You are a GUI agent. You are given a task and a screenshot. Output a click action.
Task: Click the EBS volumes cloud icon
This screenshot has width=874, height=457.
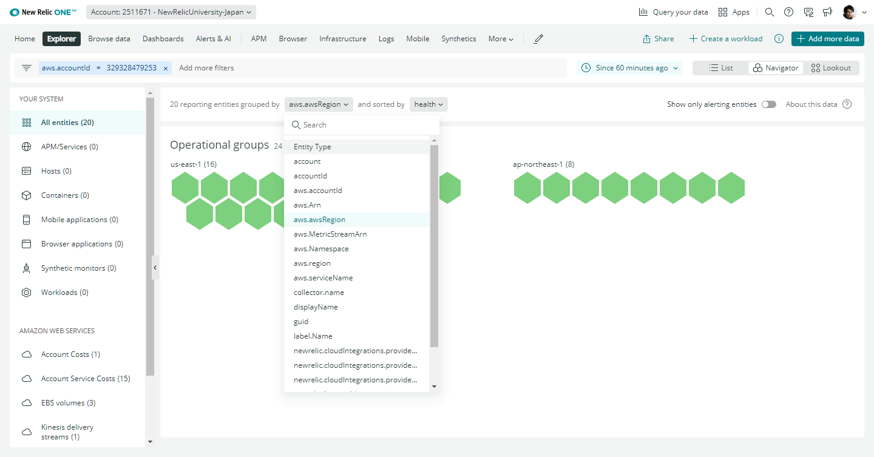pos(26,403)
